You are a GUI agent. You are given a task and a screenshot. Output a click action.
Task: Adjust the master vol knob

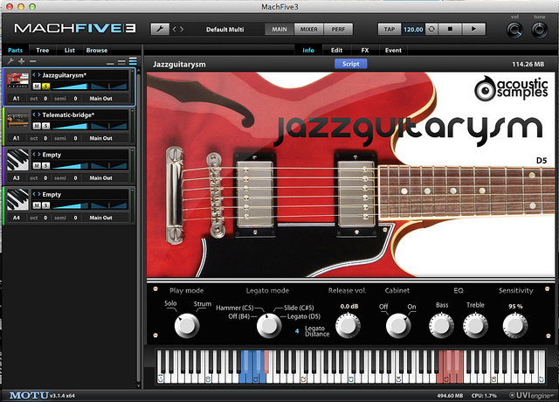[514, 31]
